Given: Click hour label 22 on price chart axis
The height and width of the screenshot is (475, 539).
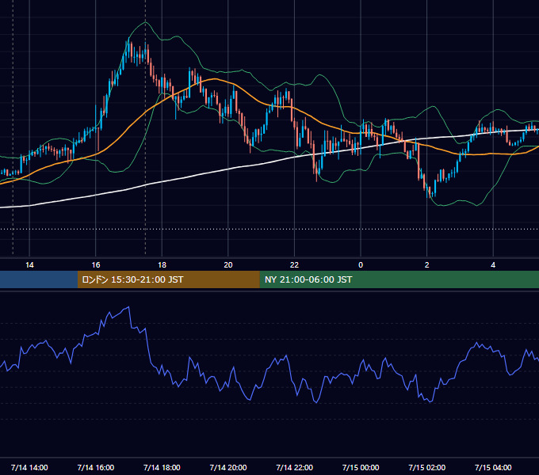Looking at the screenshot, I should (x=294, y=265).
